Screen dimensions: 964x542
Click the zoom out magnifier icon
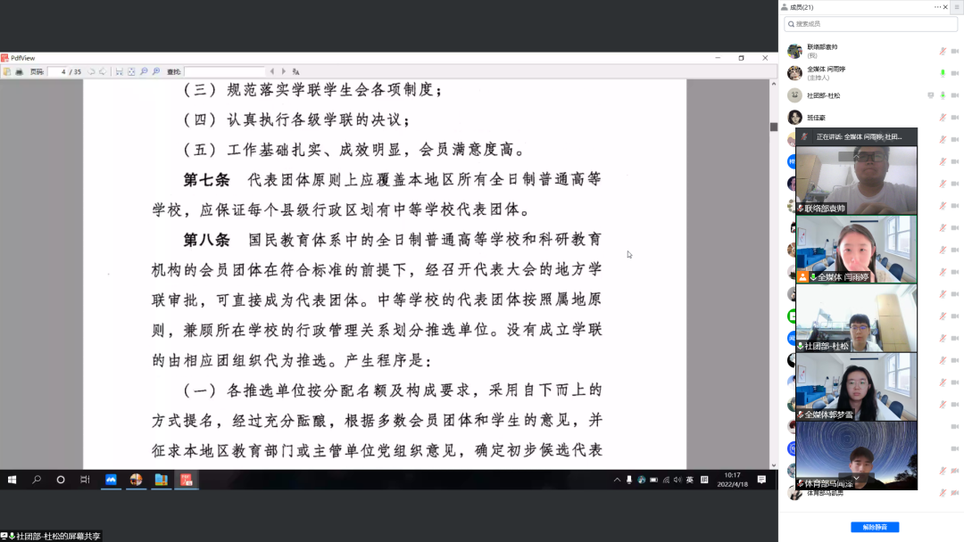144,72
